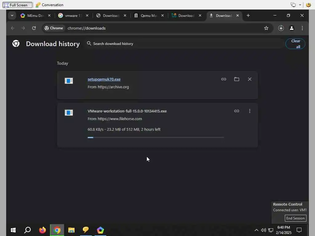The height and width of the screenshot is (236, 315).
Task: Click the '2 hours left' status text
Action: click(151, 129)
